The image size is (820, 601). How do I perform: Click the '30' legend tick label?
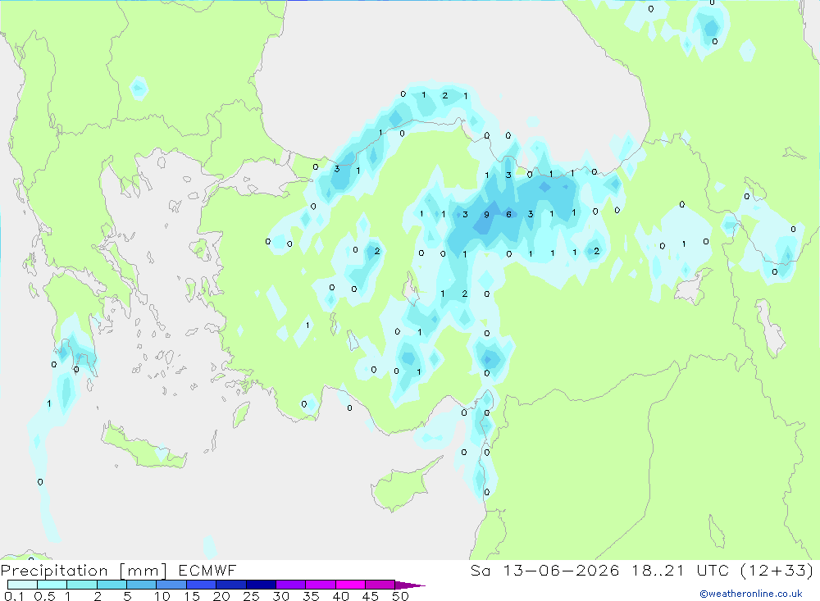281,596
